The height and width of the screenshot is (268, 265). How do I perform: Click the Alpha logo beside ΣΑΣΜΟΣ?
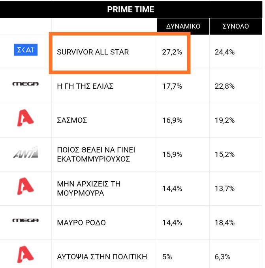pos(25,118)
